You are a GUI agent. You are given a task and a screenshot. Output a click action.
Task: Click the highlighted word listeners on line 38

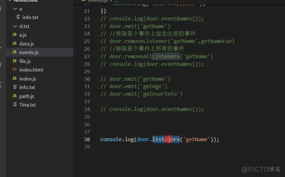166,140
